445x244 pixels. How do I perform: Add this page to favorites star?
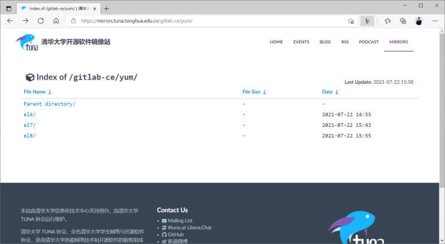pyautogui.click(x=351, y=21)
